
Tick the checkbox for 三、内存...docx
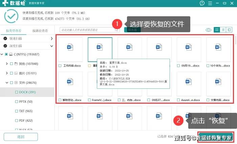tap(119, 100)
